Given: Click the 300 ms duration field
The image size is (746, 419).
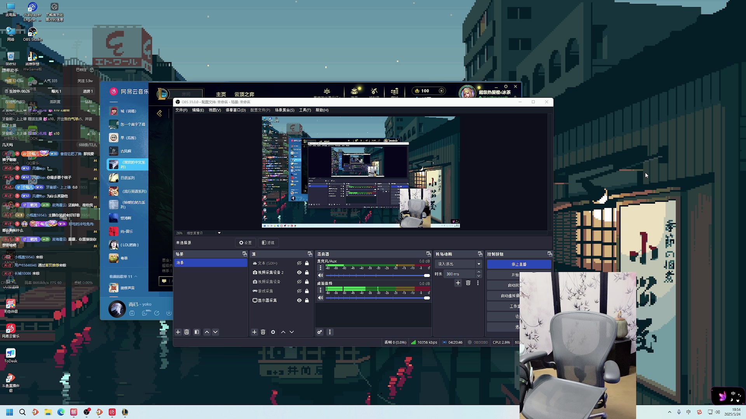Looking at the screenshot, I should [460, 274].
